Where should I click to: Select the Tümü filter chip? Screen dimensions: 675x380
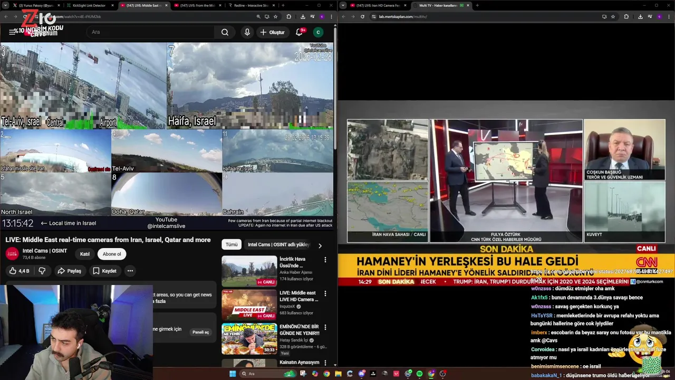tap(232, 244)
